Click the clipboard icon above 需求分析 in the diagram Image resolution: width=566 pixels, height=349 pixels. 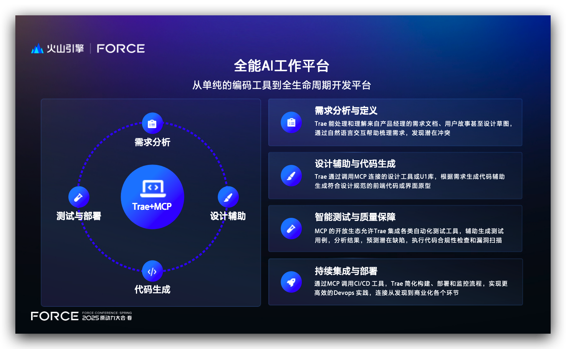pos(152,123)
